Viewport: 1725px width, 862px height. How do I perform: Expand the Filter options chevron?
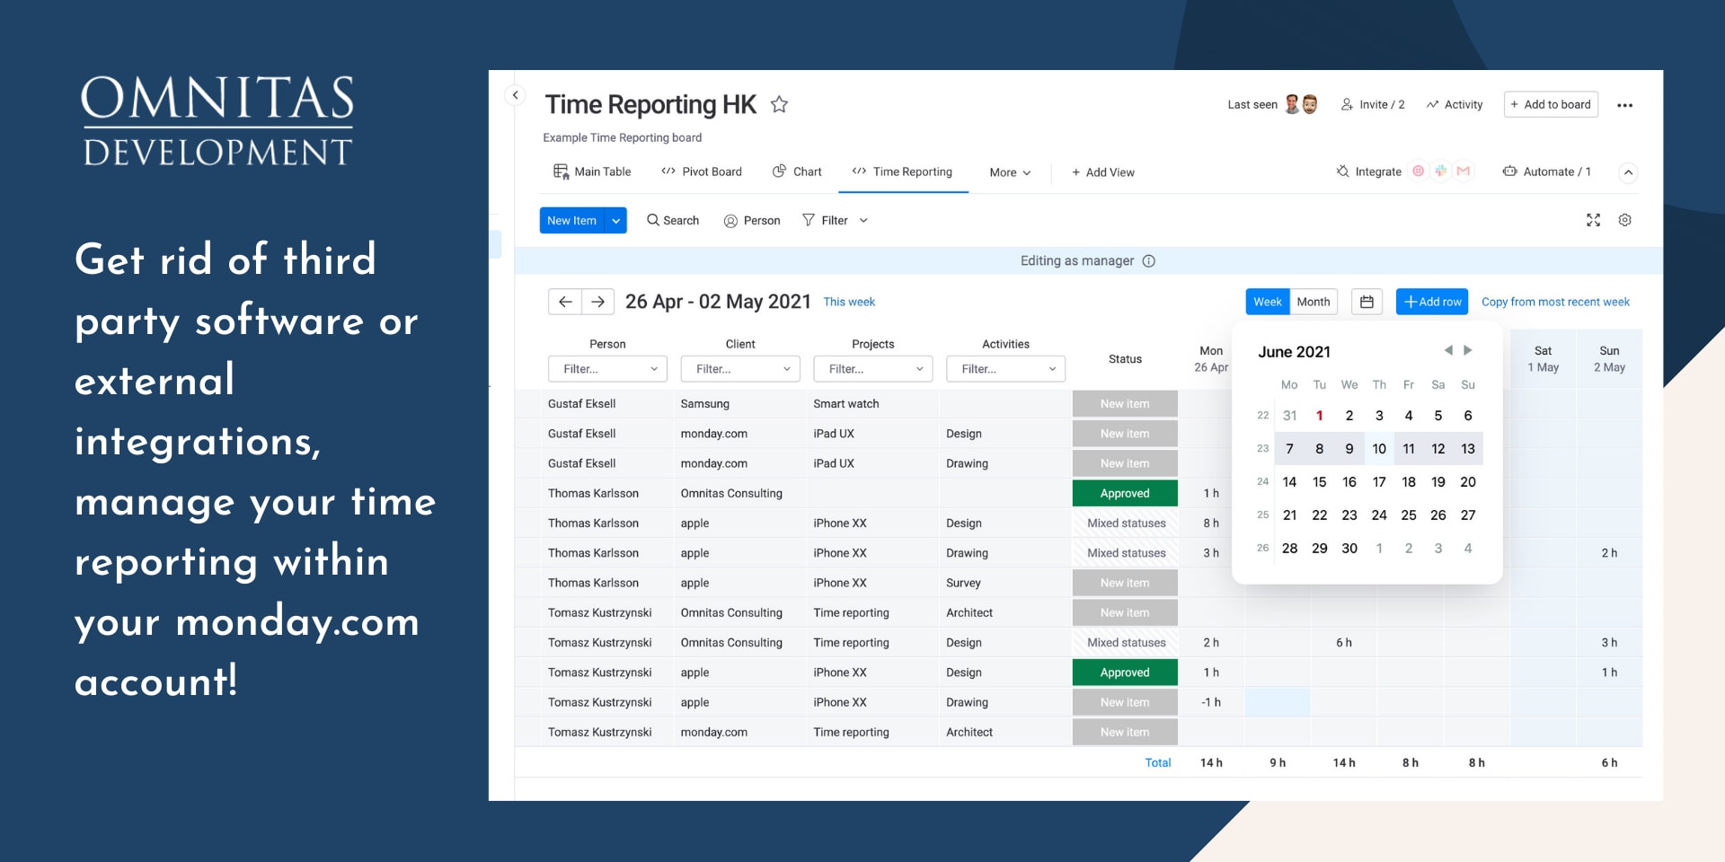(863, 220)
